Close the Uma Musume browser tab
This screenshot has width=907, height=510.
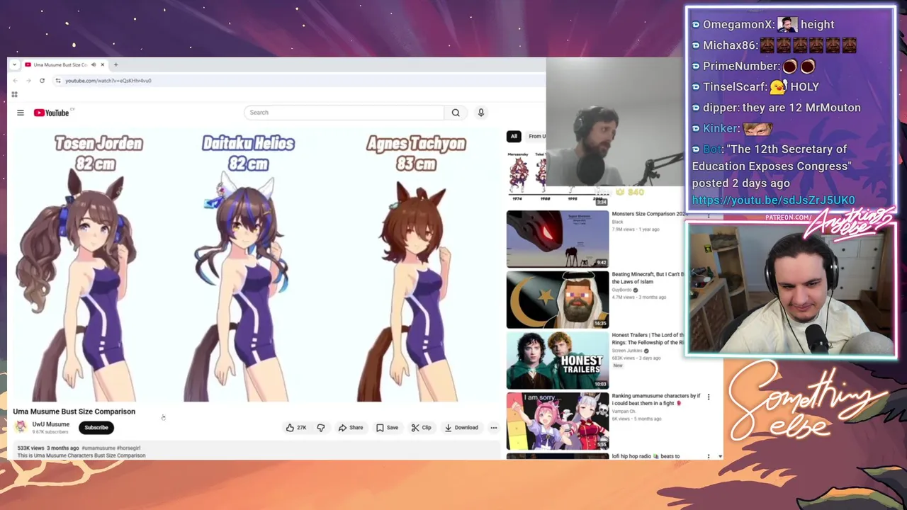coord(102,64)
